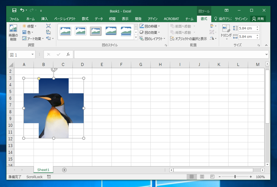This screenshot has width=277, height=187.
Task: Click the reset picture icon
Action: (48, 38)
